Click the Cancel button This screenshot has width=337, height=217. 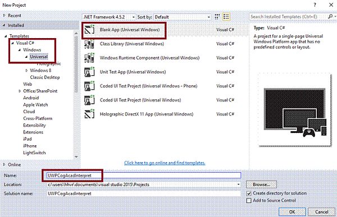pyautogui.click(x=321, y=212)
